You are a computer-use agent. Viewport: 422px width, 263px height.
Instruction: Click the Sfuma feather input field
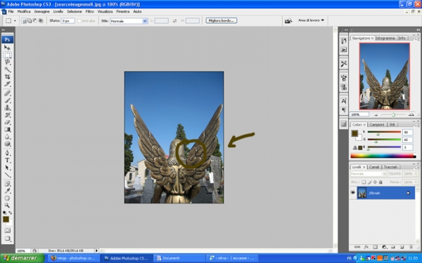(68, 20)
